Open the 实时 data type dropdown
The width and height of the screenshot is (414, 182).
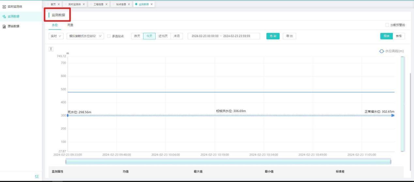[56, 36]
